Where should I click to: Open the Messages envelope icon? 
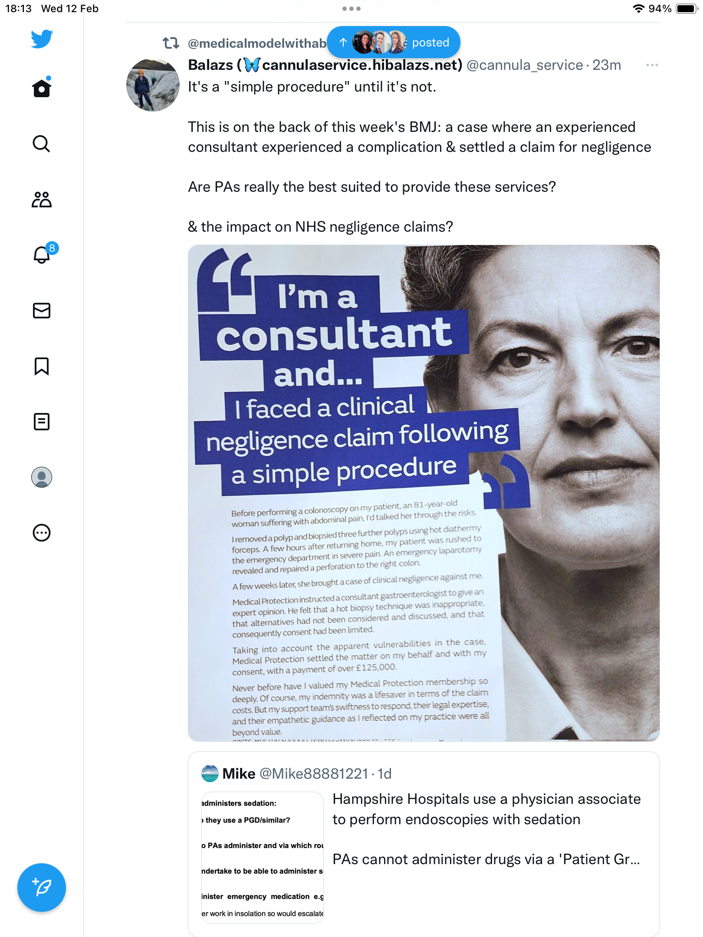[x=42, y=311]
